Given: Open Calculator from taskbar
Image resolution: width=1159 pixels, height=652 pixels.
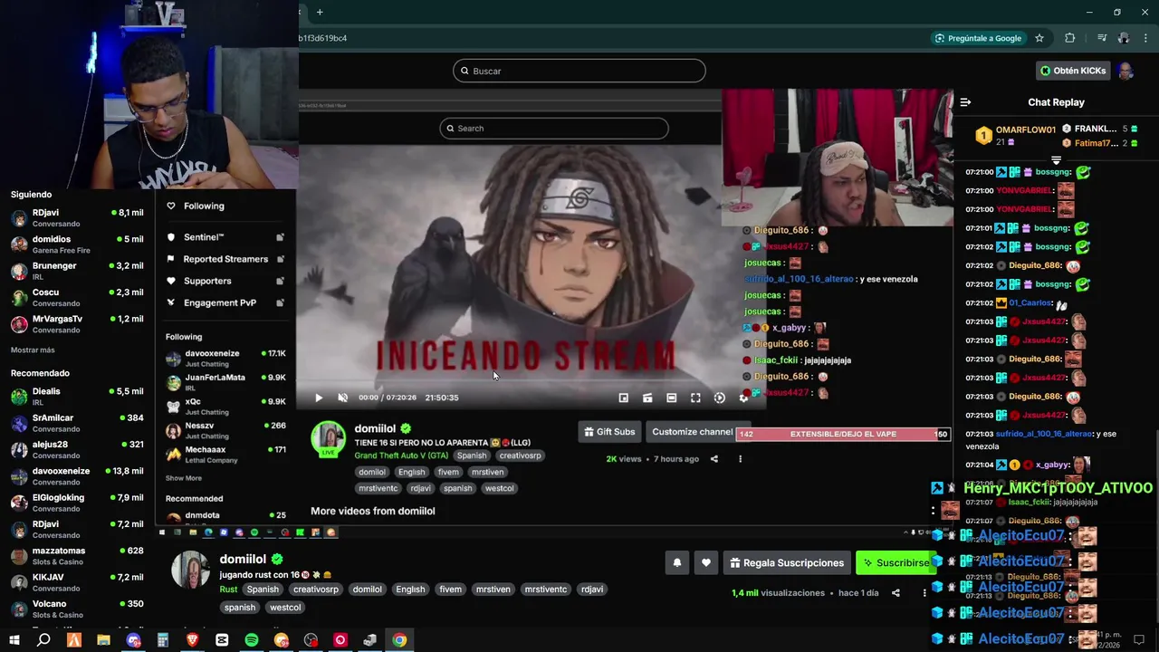Looking at the screenshot, I should click(x=163, y=640).
